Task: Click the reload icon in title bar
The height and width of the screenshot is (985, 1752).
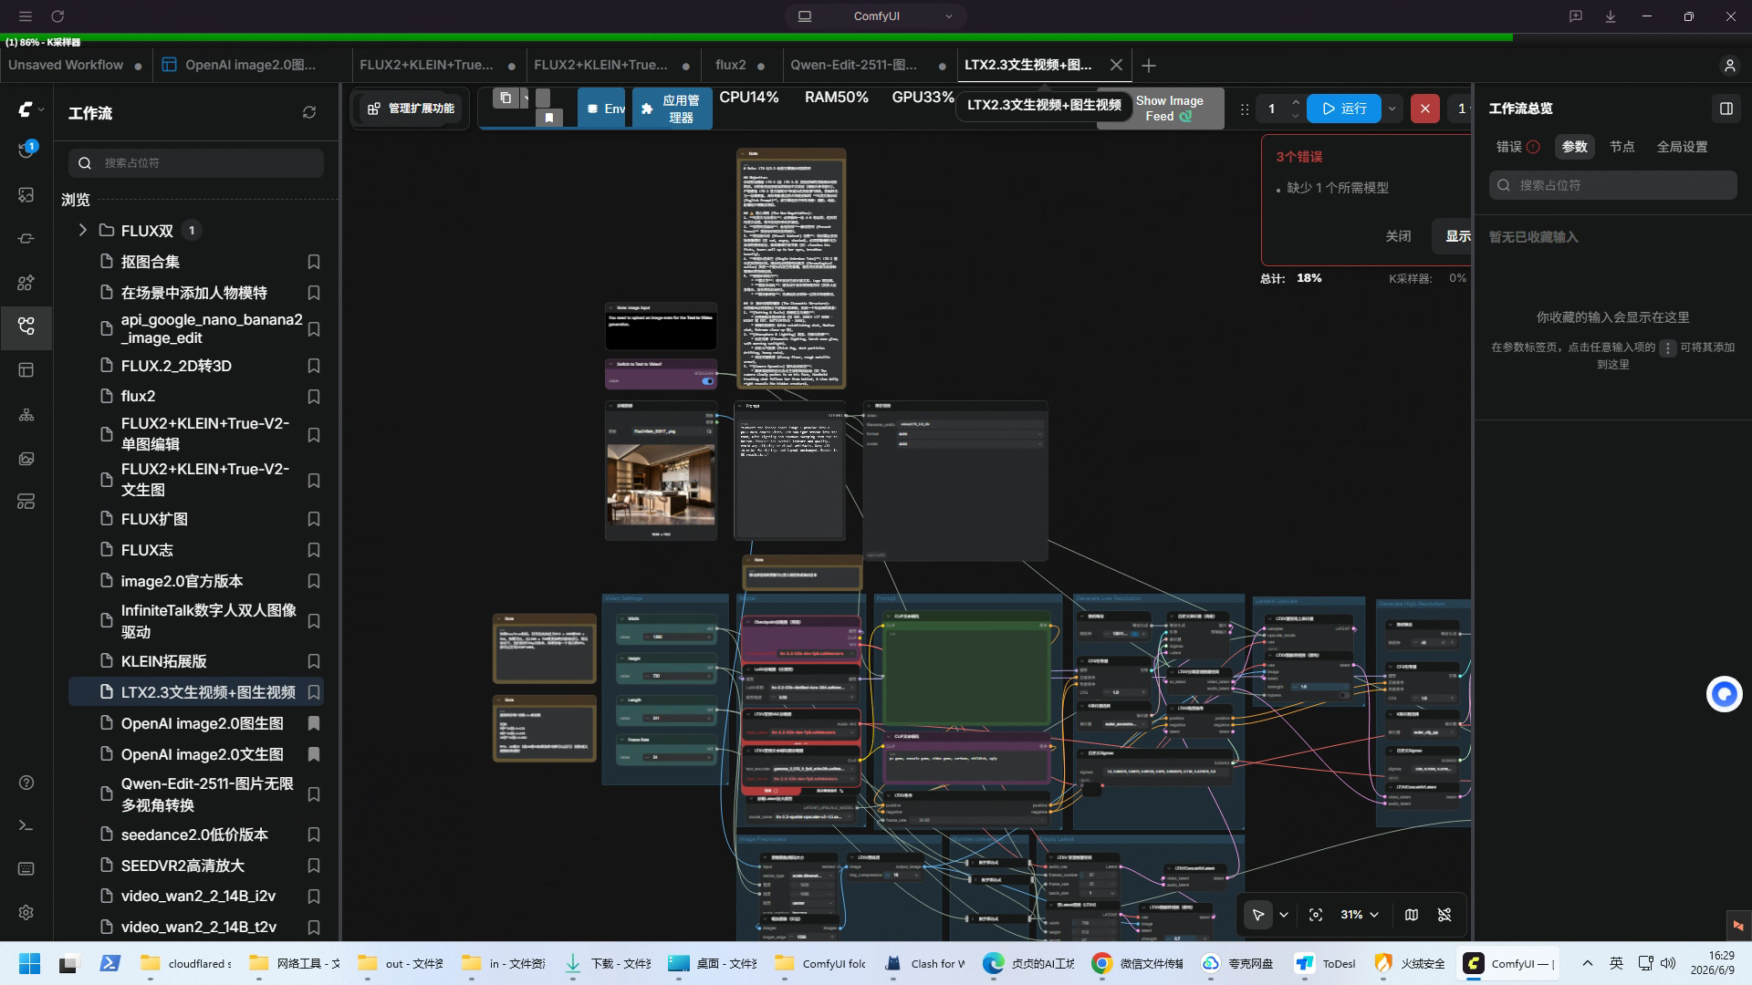Action: (57, 16)
